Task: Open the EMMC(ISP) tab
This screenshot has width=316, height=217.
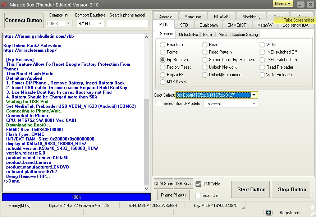Action: click(x=237, y=25)
